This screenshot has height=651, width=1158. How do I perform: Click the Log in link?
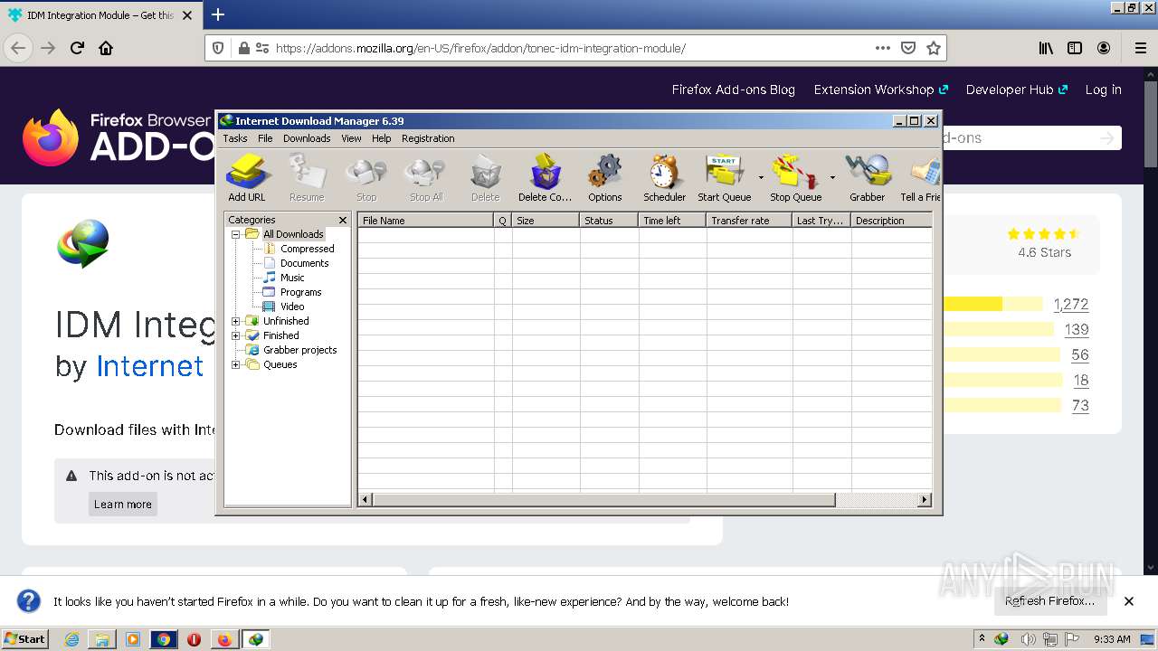tap(1103, 90)
